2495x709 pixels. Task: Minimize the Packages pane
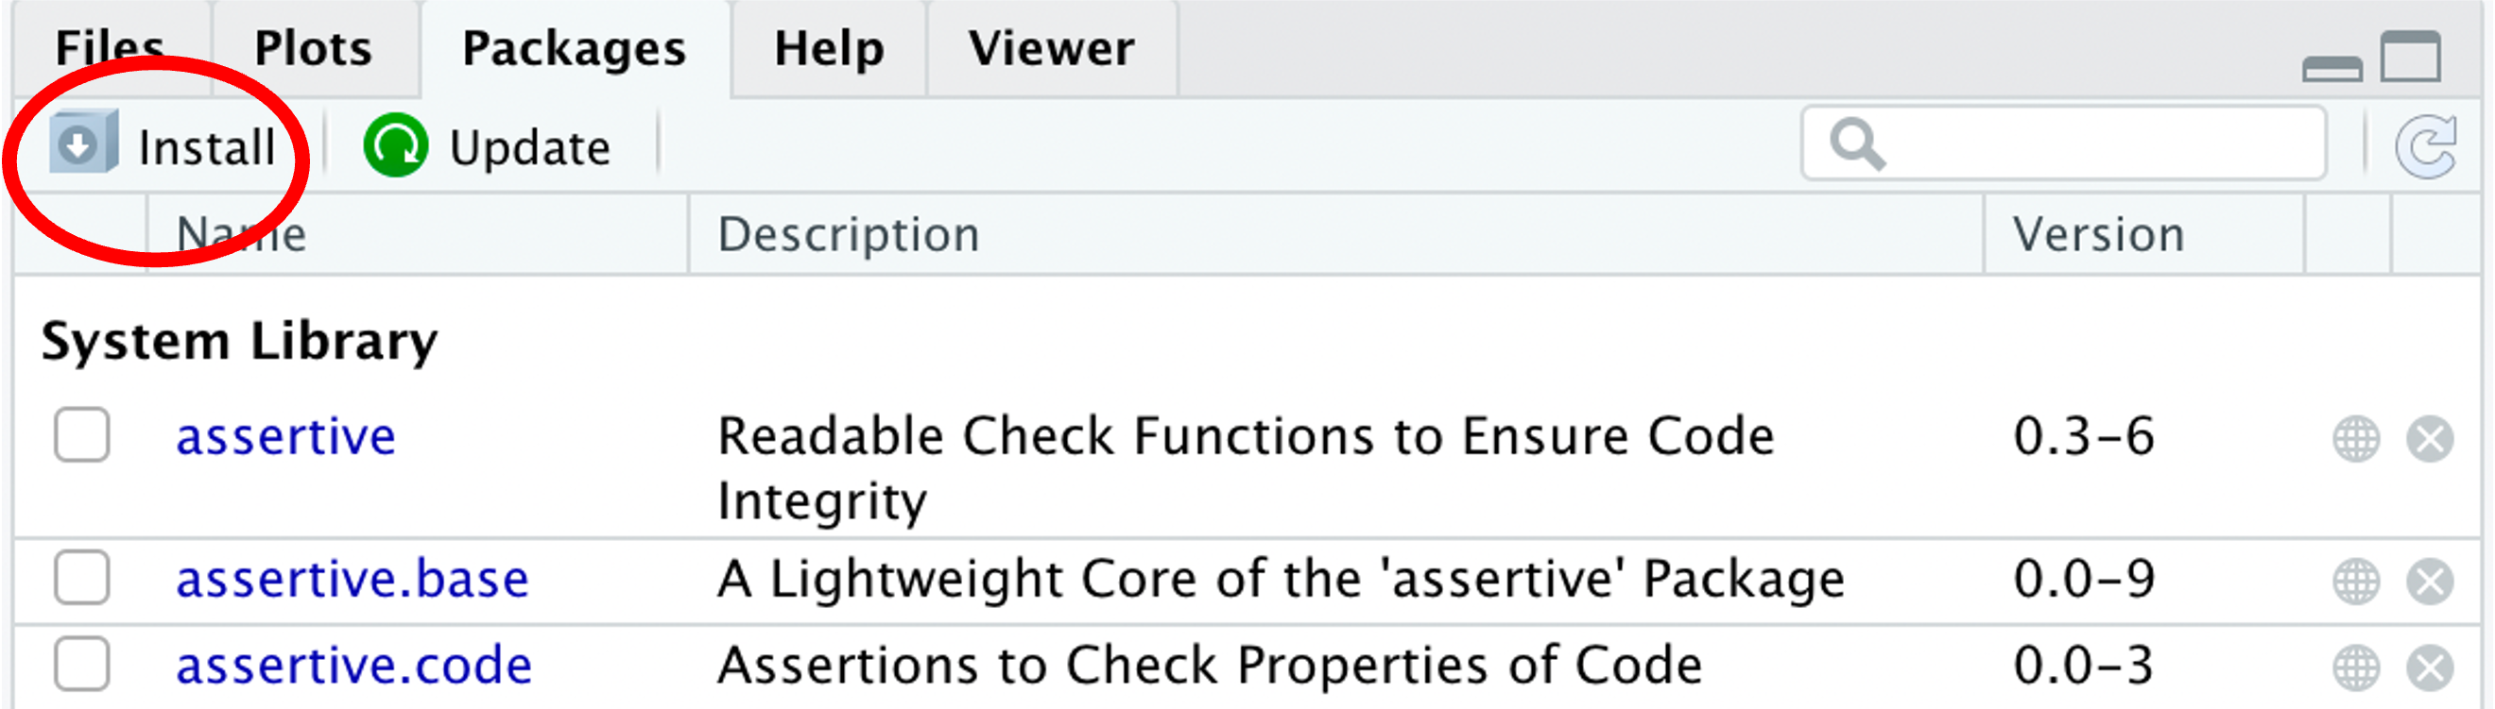tap(2332, 68)
